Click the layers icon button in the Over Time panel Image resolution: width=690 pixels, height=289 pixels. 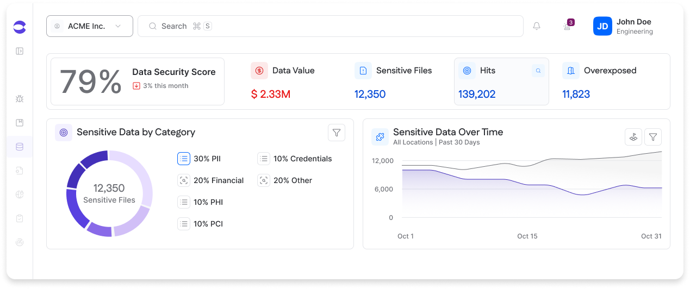pos(633,137)
